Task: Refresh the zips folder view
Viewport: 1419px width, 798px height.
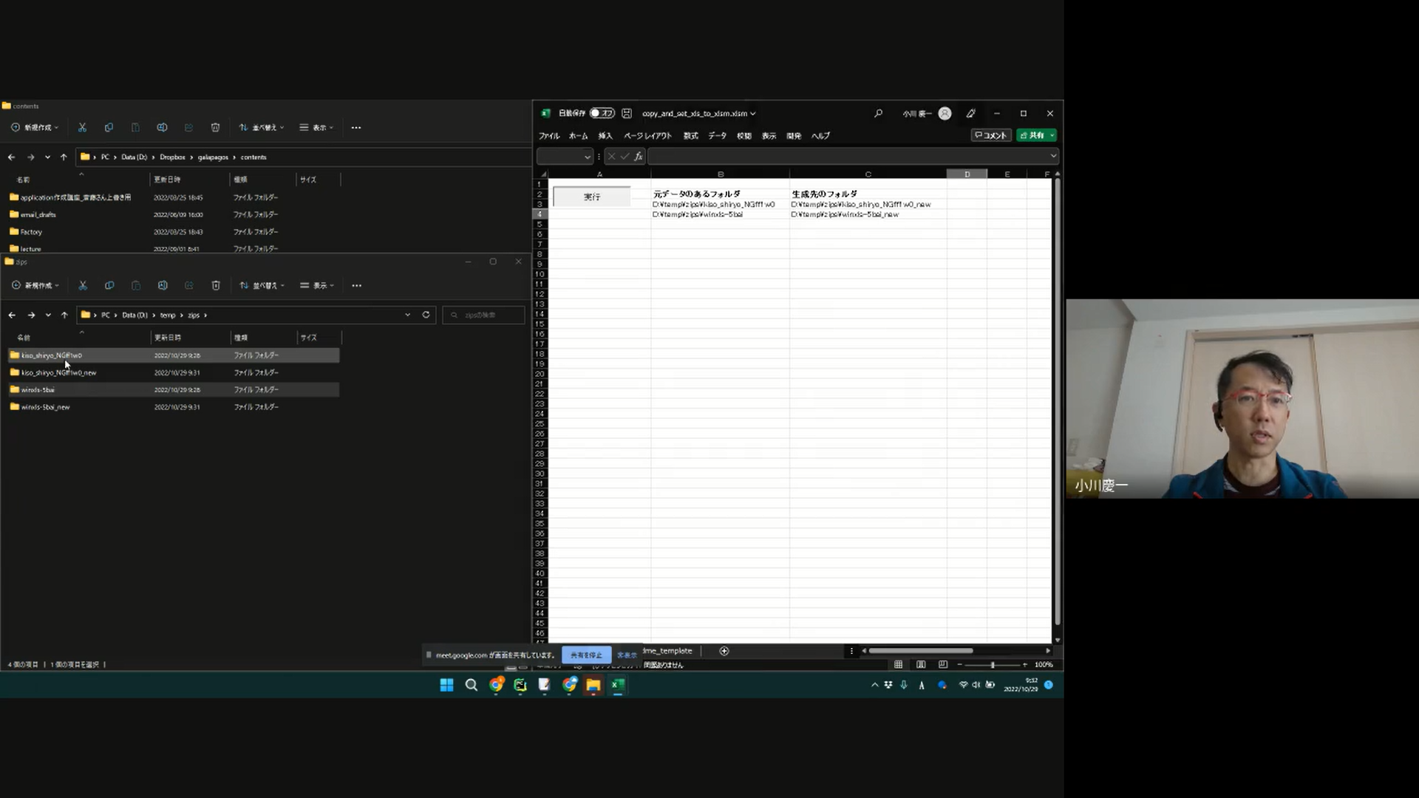Action: 426,315
